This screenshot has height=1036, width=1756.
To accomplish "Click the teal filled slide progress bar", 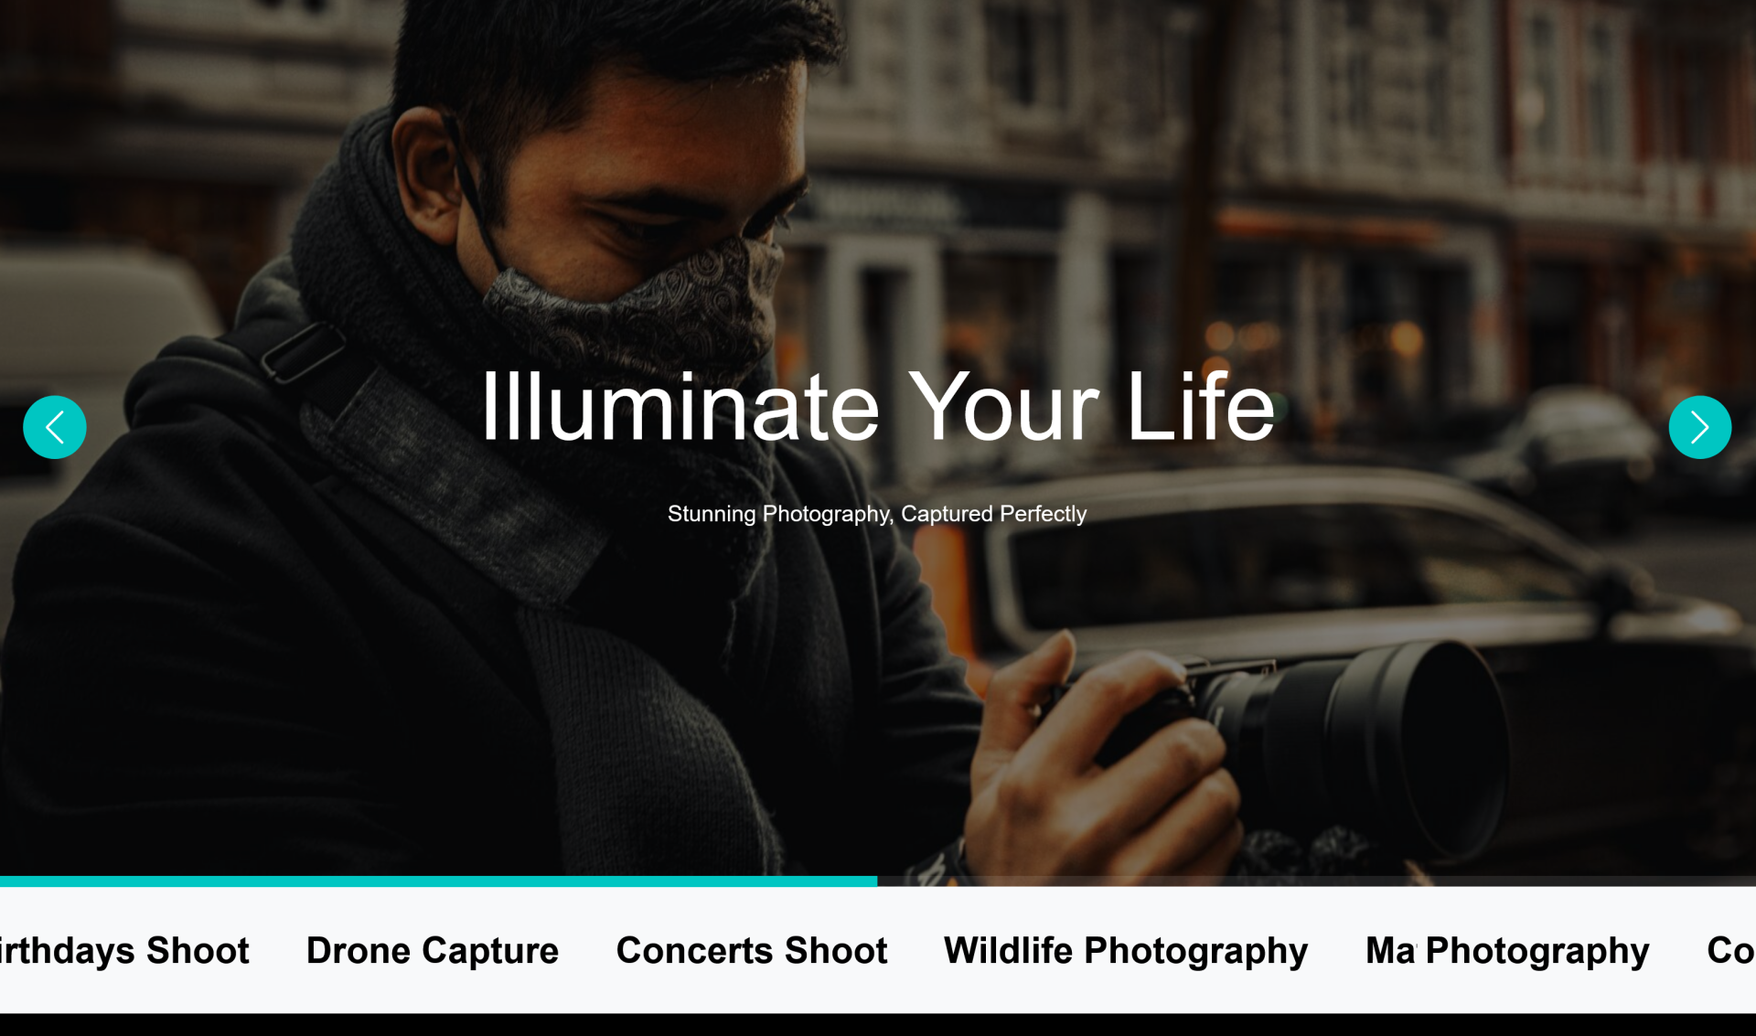I will (x=439, y=881).
